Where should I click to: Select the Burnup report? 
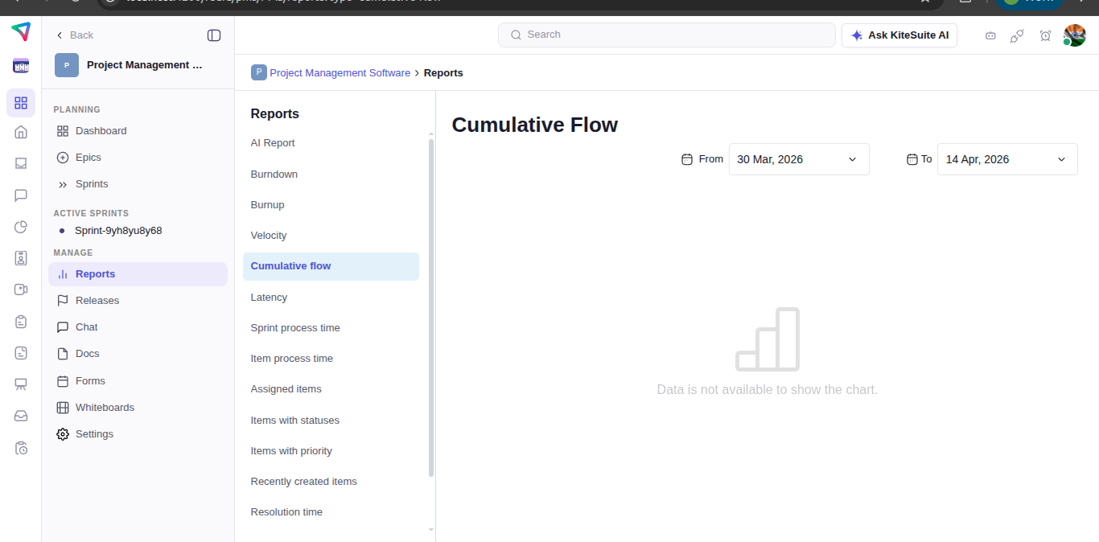click(x=331, y=205)
